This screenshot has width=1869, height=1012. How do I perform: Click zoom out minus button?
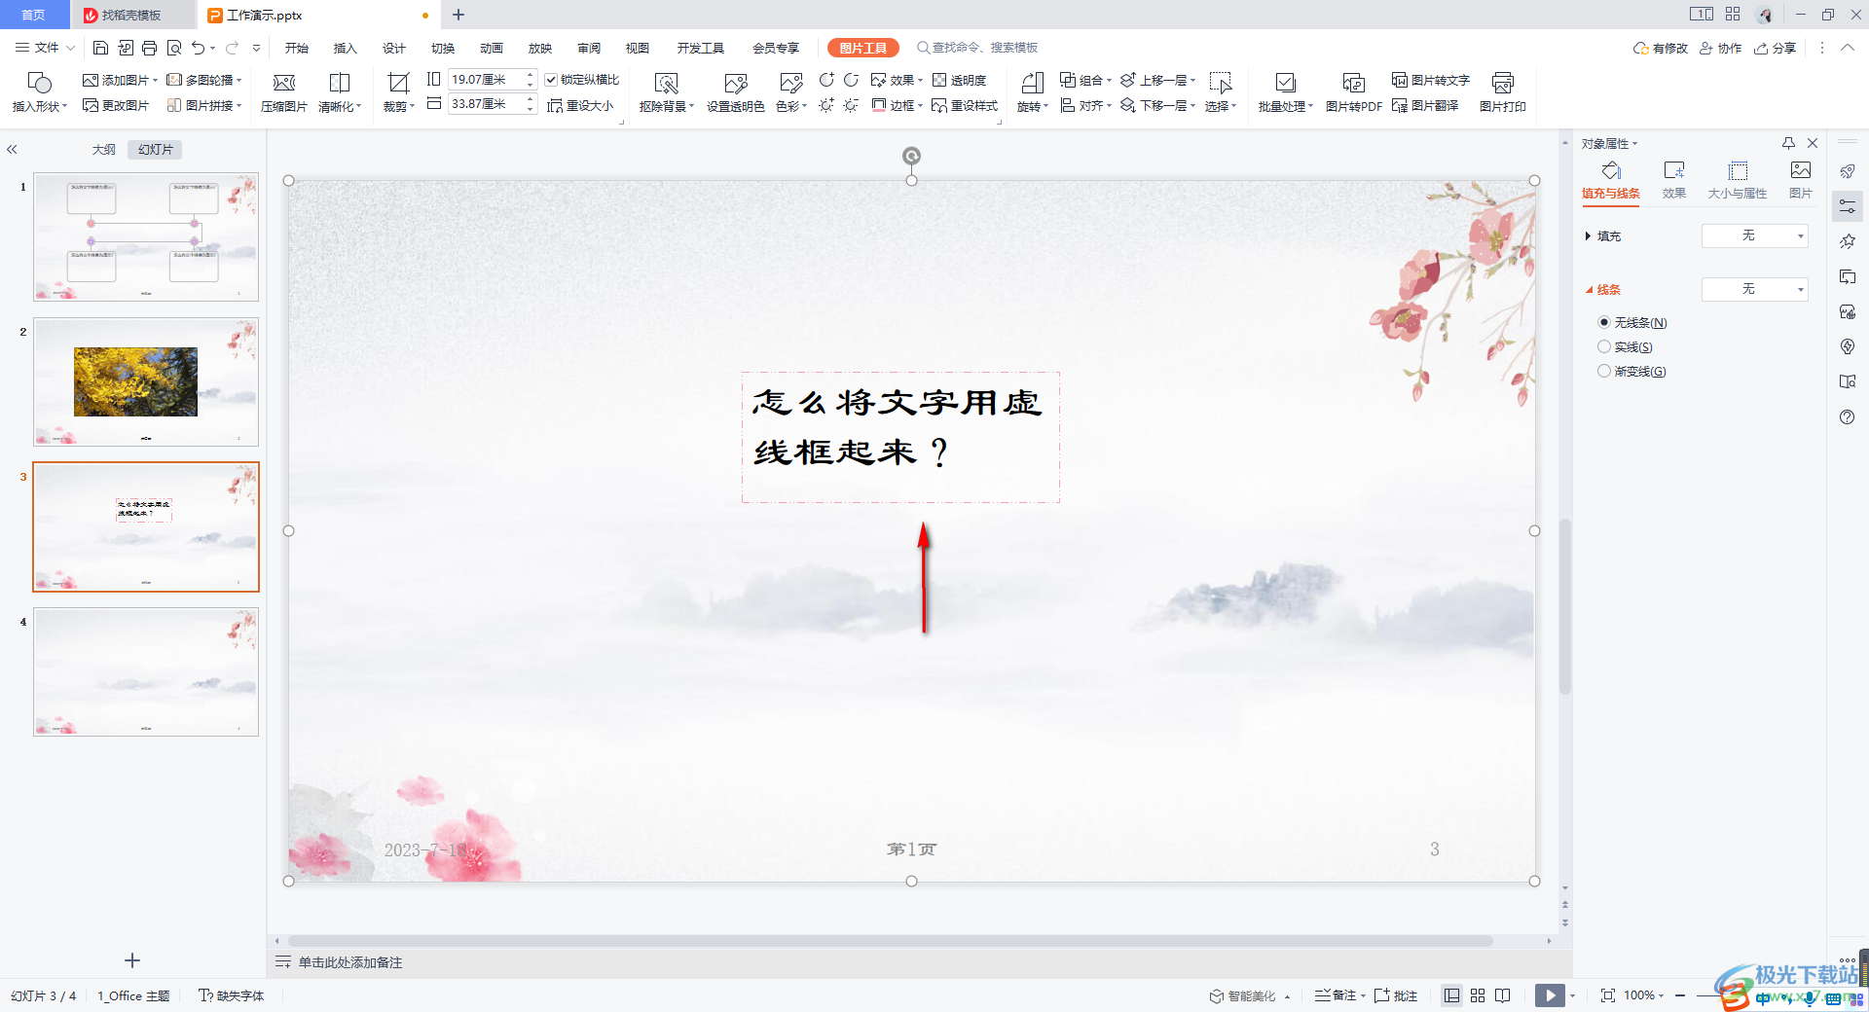(x=1680, y=995)
